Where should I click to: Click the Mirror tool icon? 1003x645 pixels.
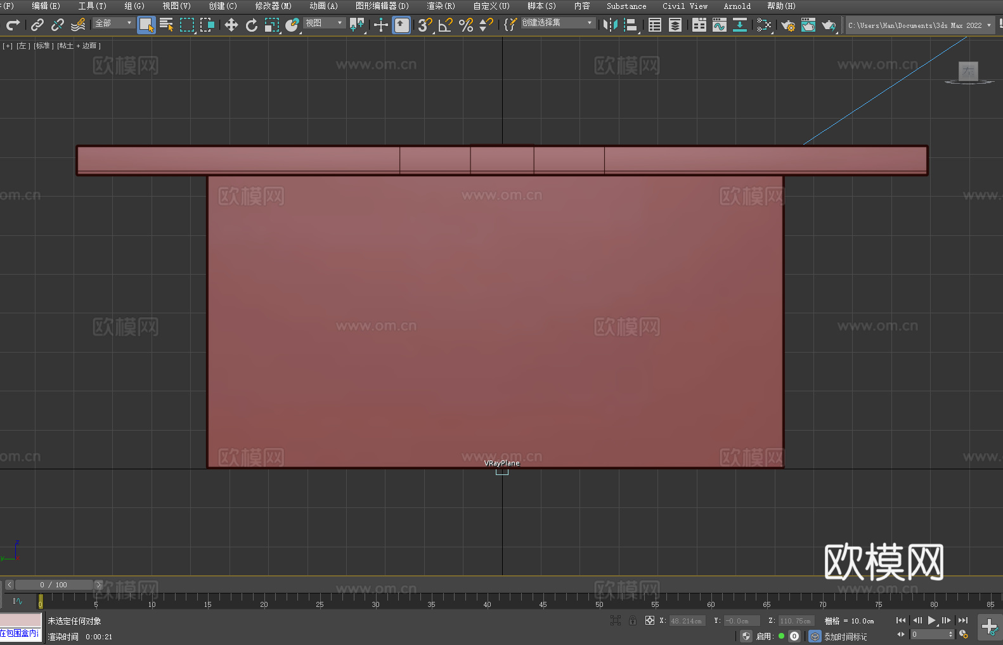611,25
